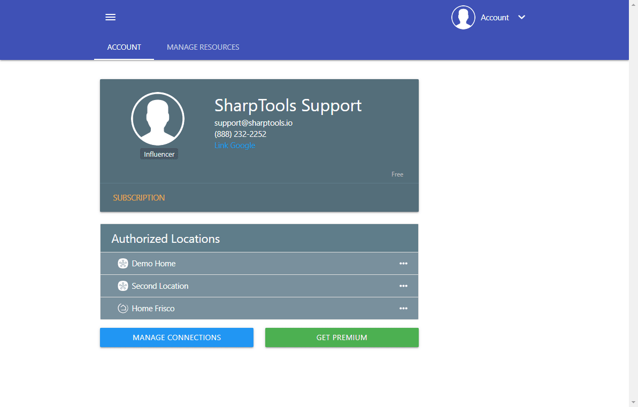Viewport: 638px width, 407px height.
Task: Click the support@sharptools.io email address
Action: [x=253, y=123]
